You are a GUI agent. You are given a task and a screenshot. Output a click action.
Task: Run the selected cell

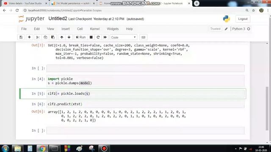pyautogui.click(x=81, y=37)
